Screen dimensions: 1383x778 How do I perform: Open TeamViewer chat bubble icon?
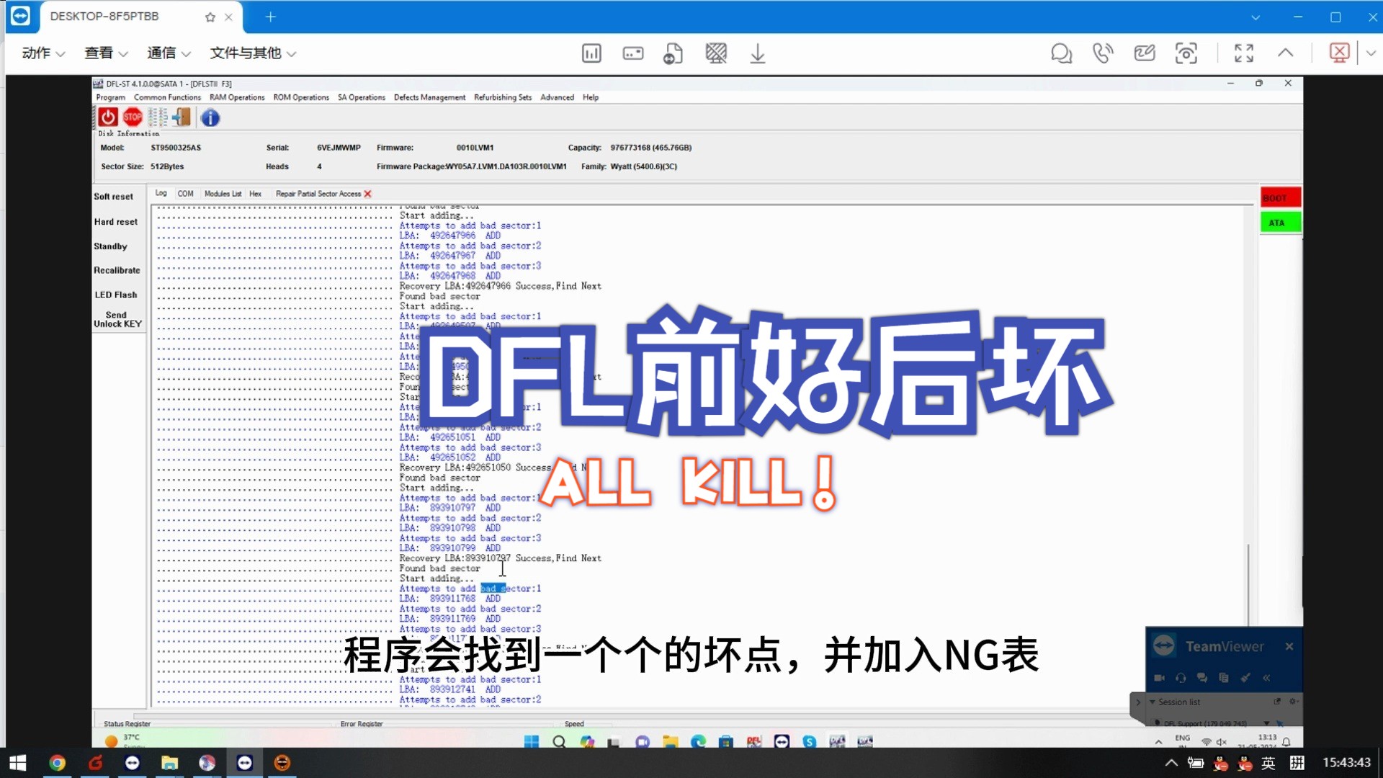[1061, 53]
